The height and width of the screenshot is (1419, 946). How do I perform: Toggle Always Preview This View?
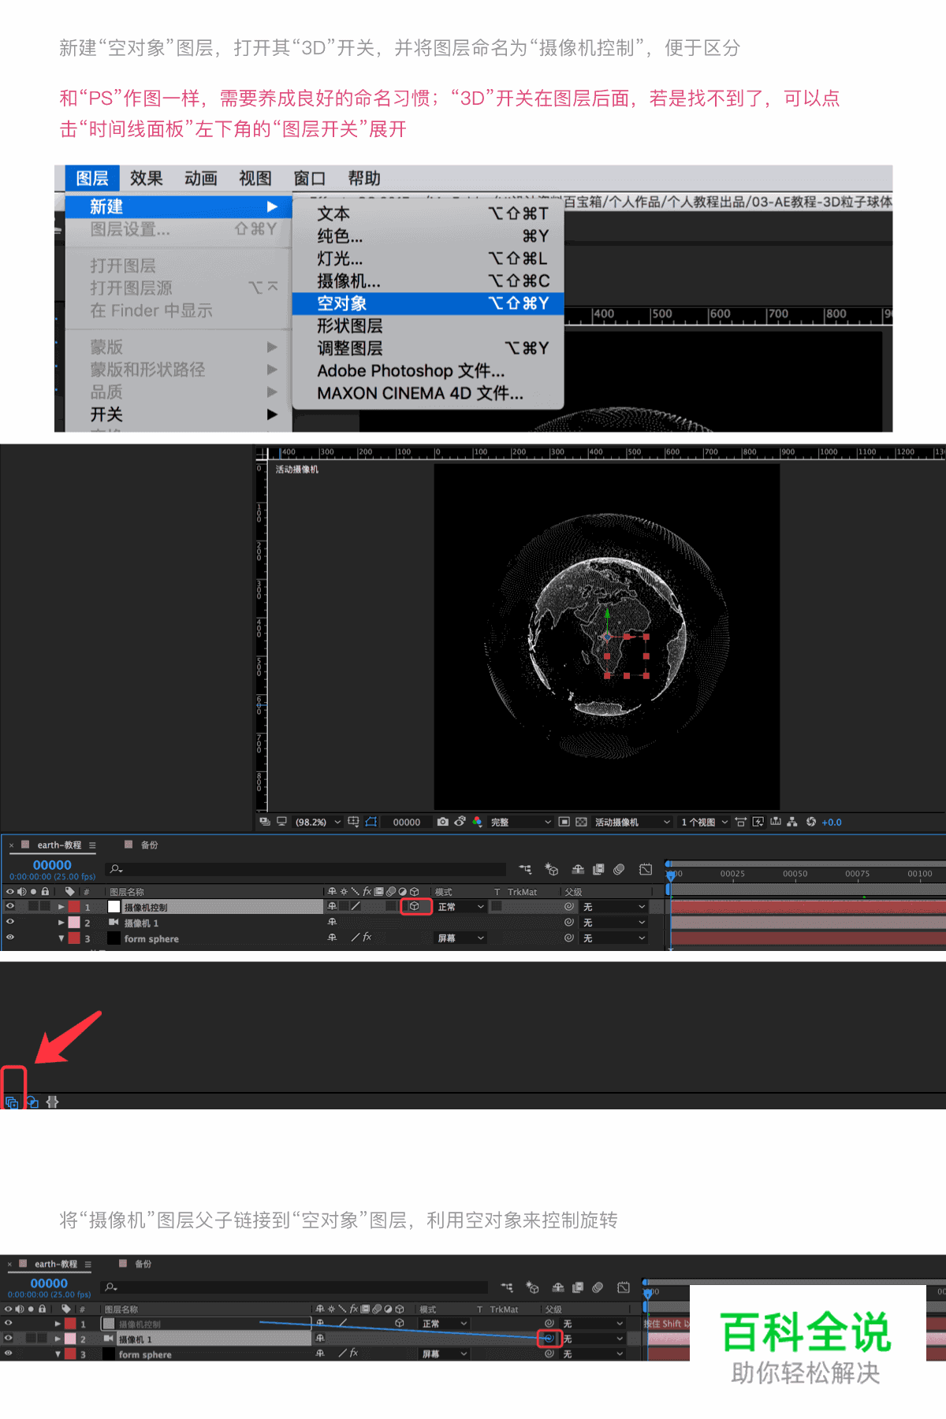[x=264, y=822]
